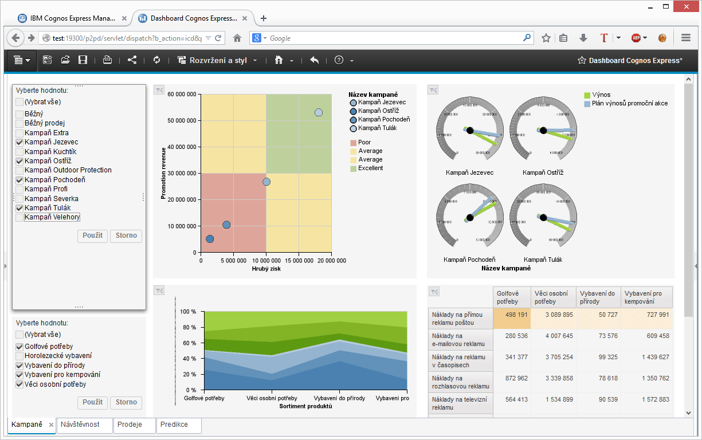This screenshot has height=440, width=702.
Task: Click the star icon beside Dashboard Cognos Express
Action: (582, 60)
